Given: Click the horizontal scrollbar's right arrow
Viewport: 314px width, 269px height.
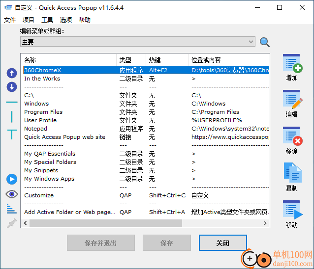Looking at the screenshot, I should [265, 223].
